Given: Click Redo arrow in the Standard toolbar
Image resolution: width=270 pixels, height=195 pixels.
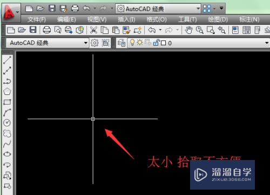Looking at the screenshot, I should tap(168, 30).
